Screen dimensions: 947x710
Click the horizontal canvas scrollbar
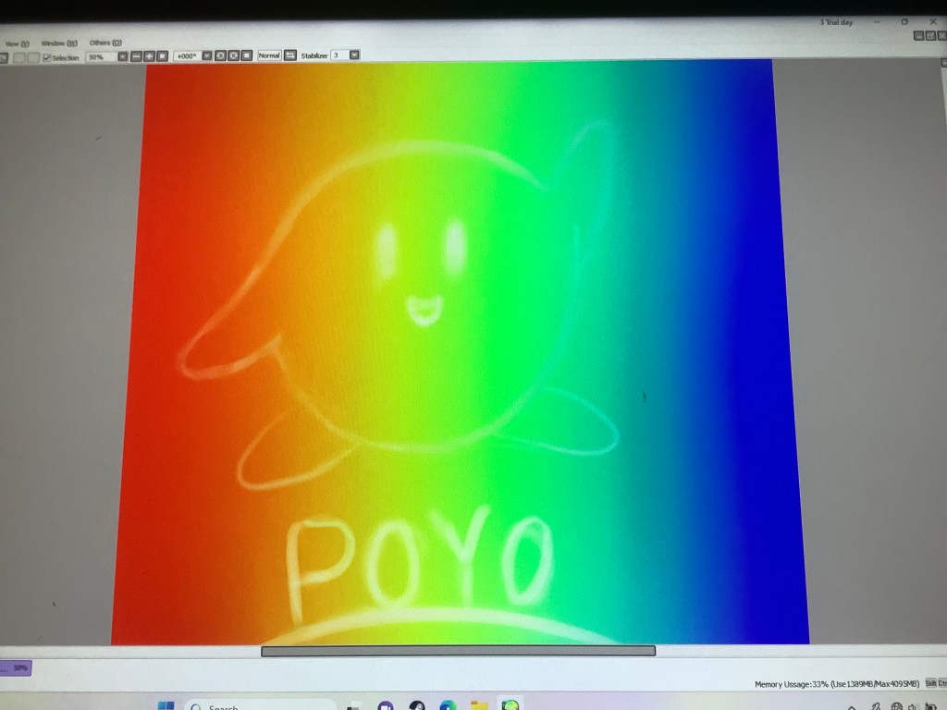[x=458, y=651]
